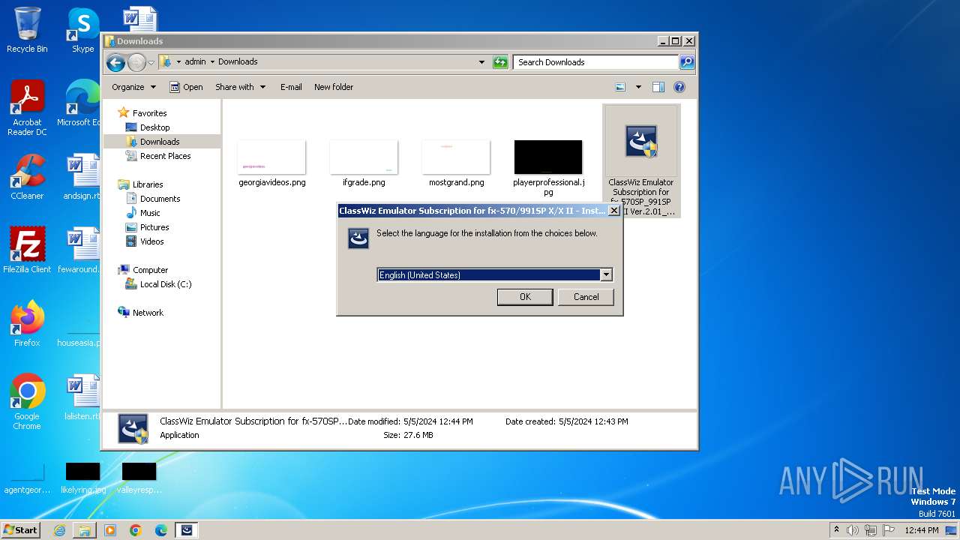Create a New folder
The image size is (960, 540).
[x=334, y=87]
